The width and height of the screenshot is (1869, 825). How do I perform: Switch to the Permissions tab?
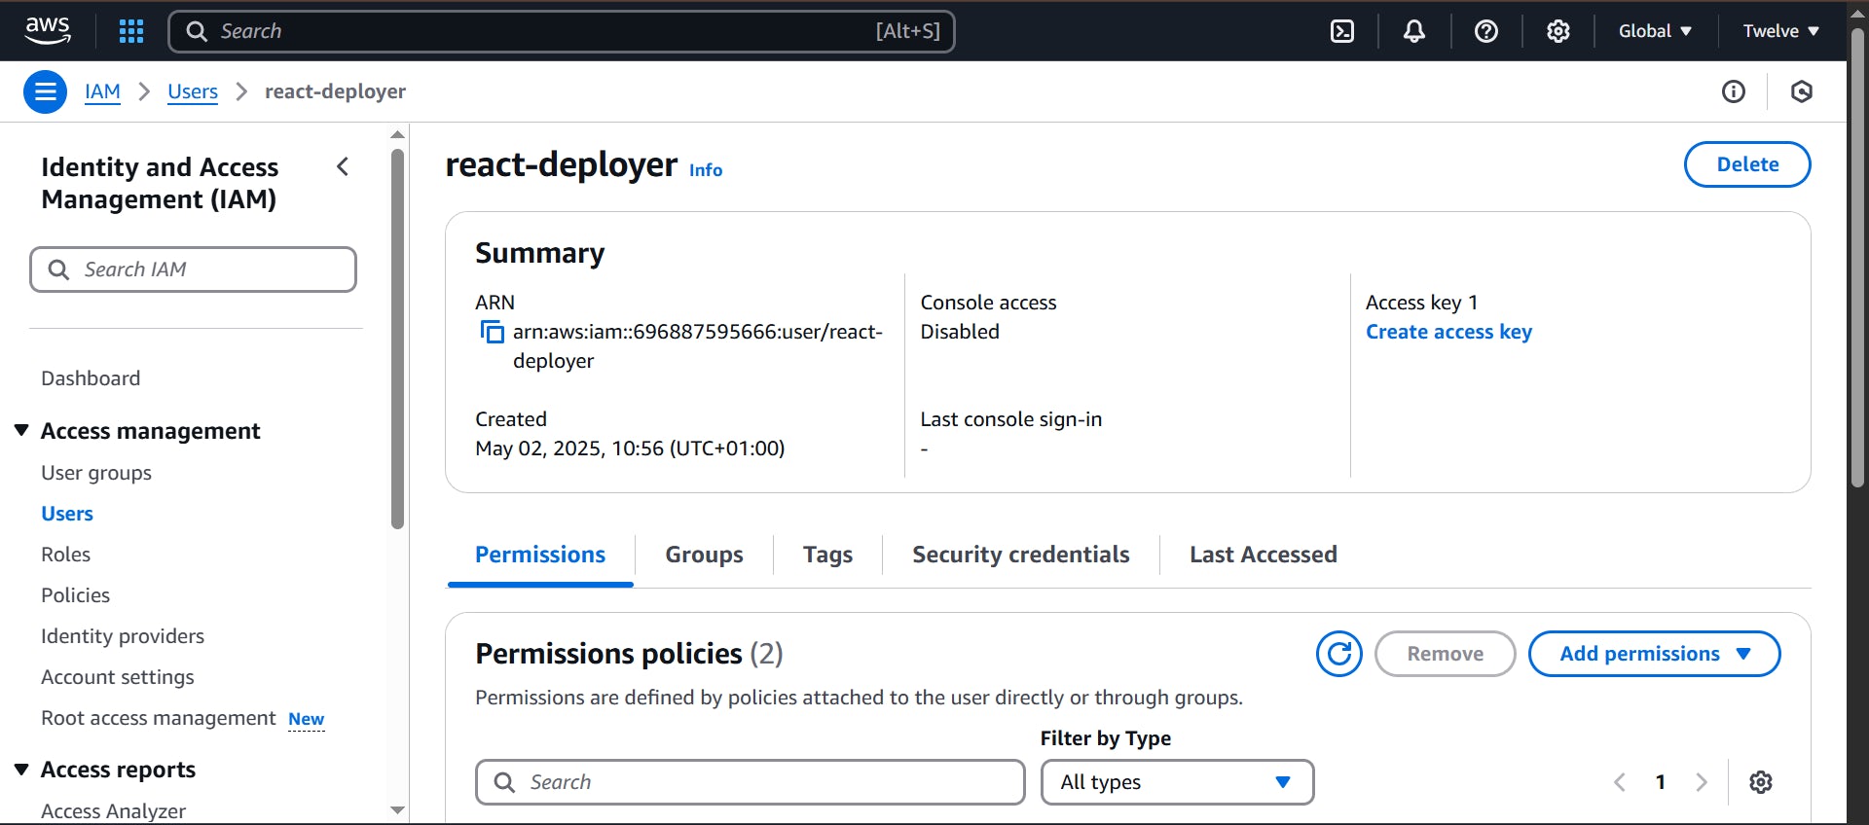point(540,555)
